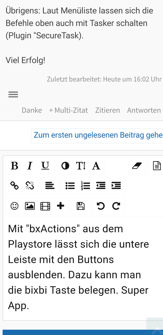The image size is (163, 335).
Task: Click the insert image icon
Action: click(x=30, y=206)
